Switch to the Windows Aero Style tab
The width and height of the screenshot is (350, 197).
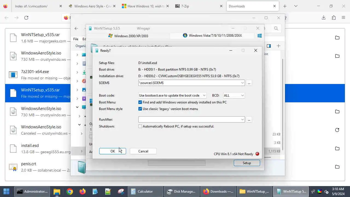(x=93, y=6)
